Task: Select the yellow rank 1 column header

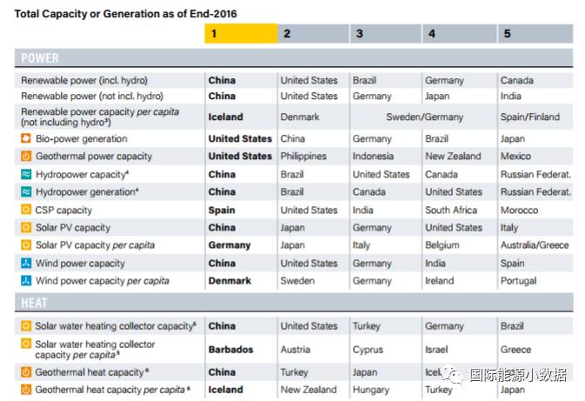Action: (x=241, y=34)
